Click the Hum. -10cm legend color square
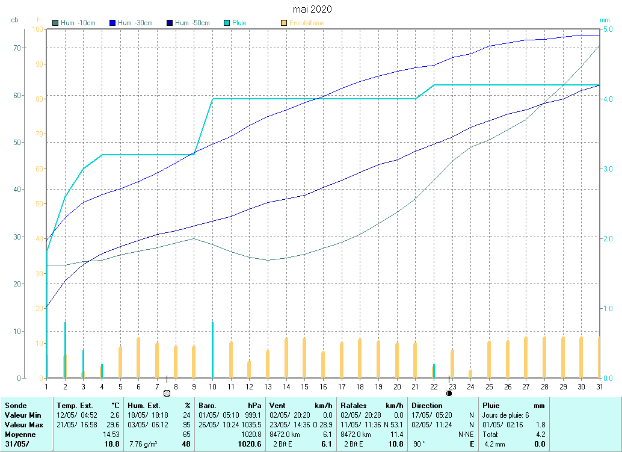Viewport: 622px width, 452px height. pos(55,23)
